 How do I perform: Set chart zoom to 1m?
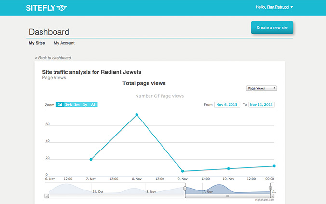point(77,104)
